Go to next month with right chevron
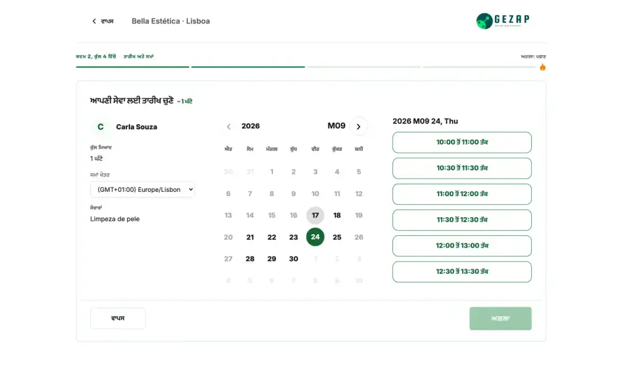This screenshot has height=388, width=622. click(x=358, y=126)
